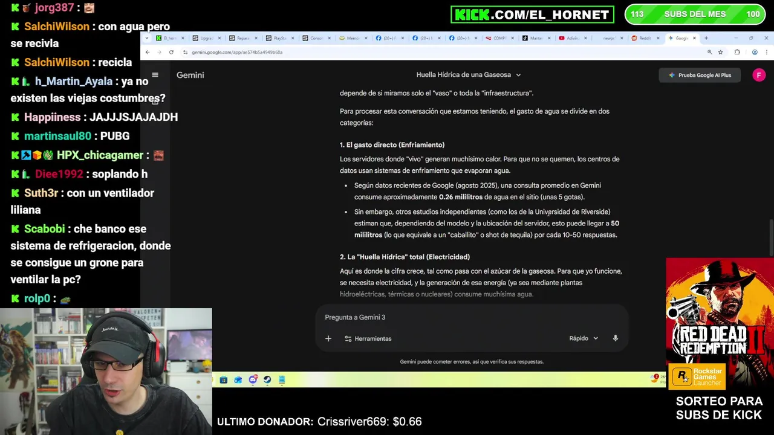The image size is (774, 435).
Task: Click the weather widget in system tray
Action: point(658,379)
